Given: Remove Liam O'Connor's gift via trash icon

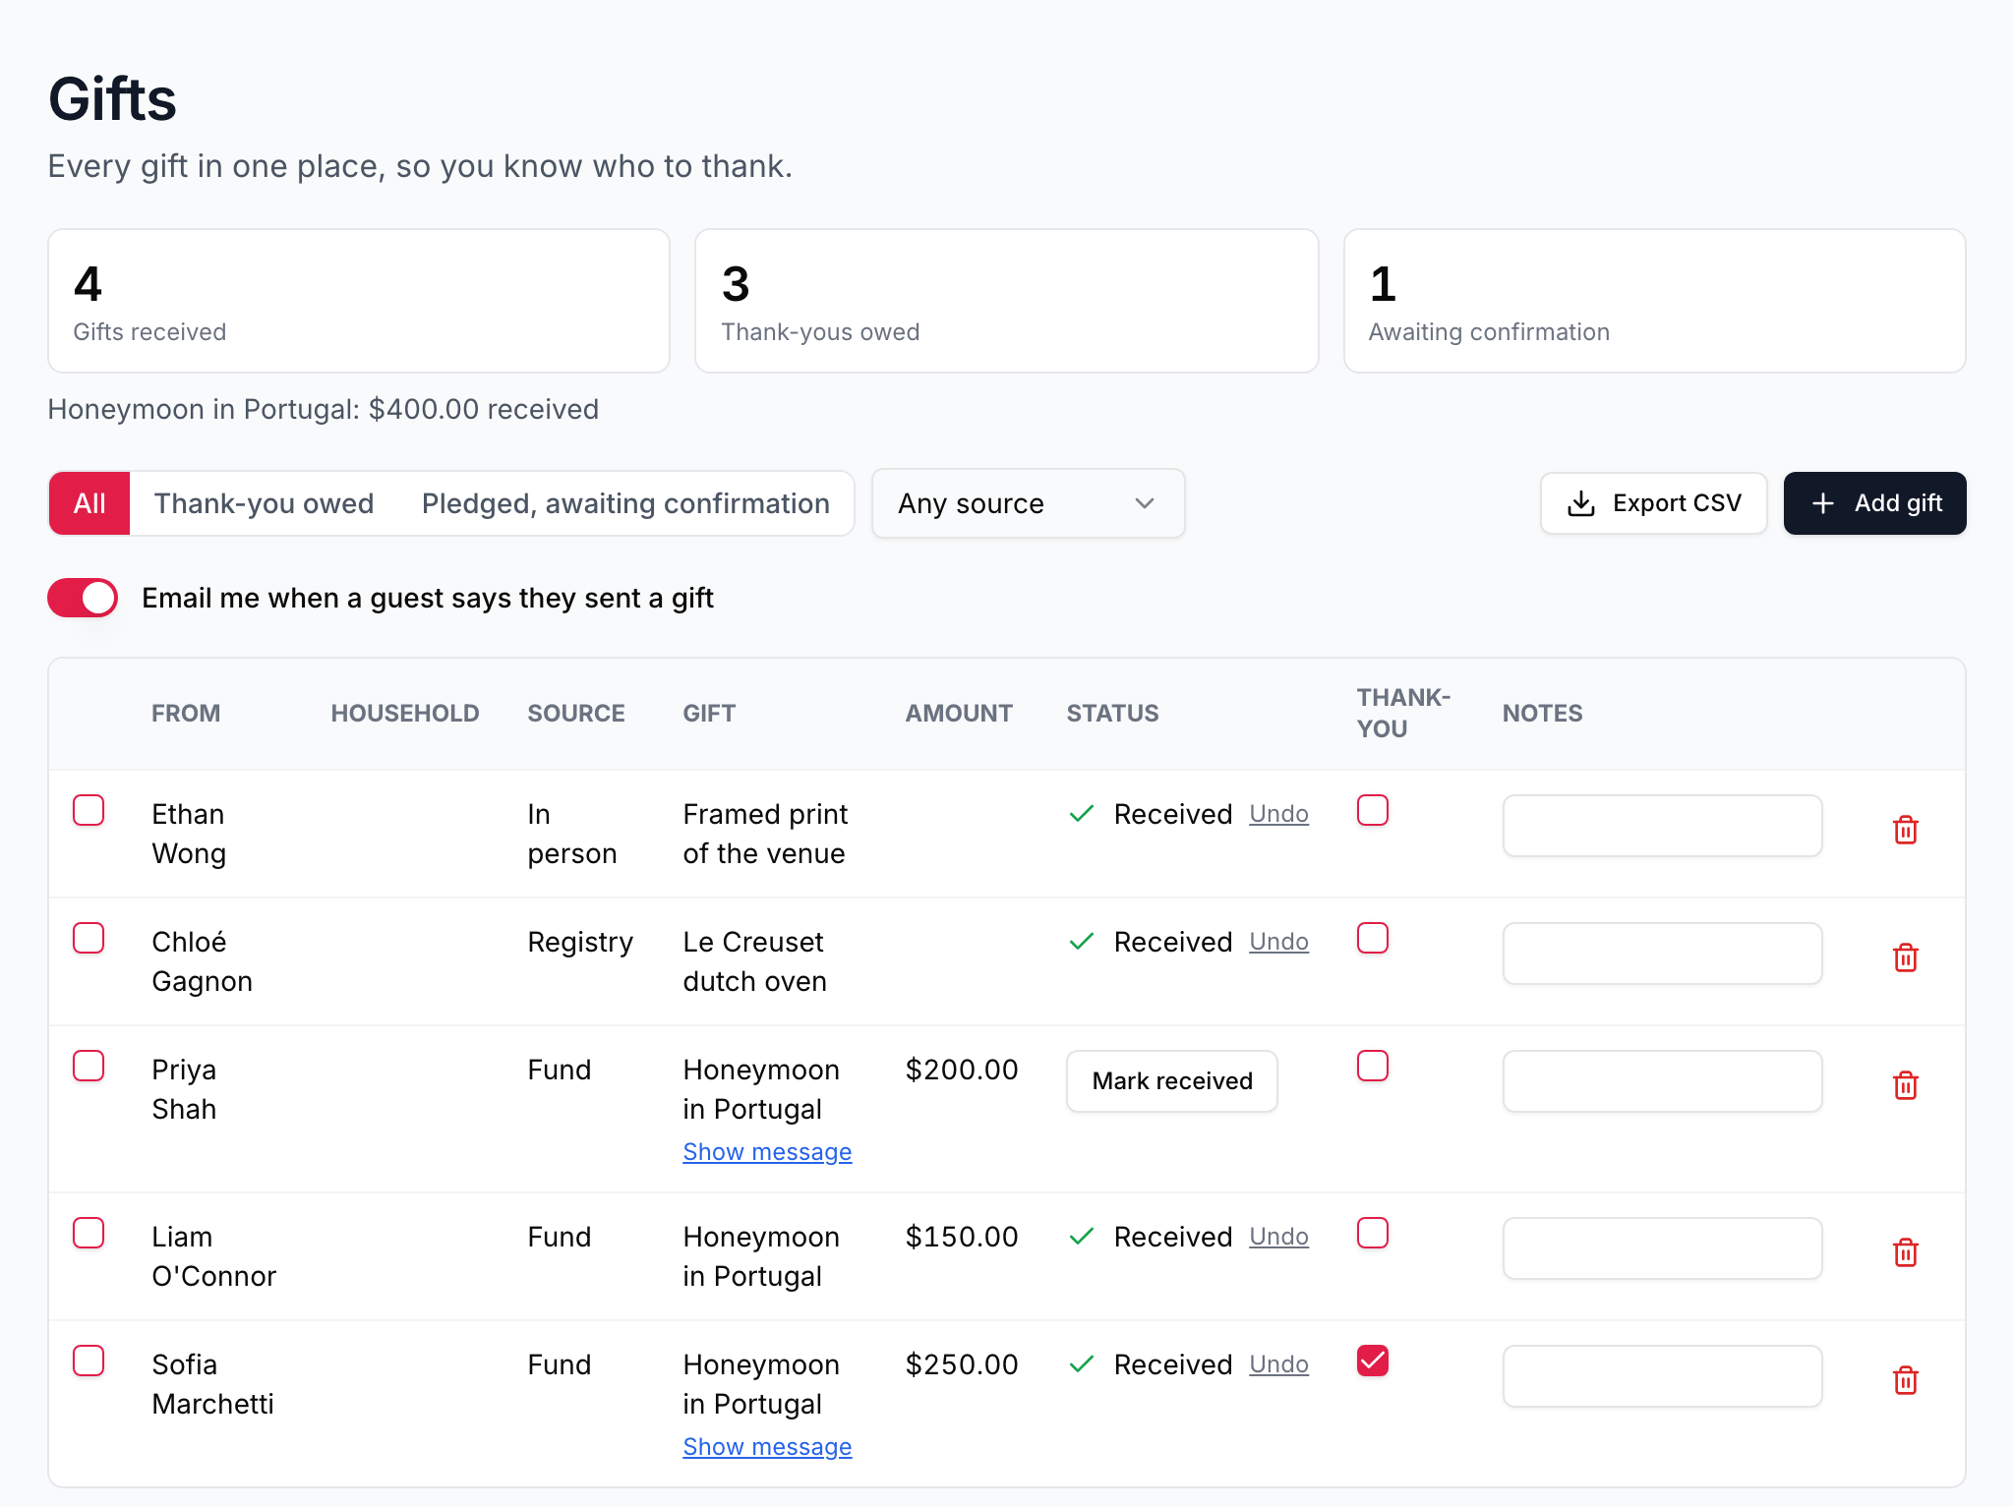Looking at the screenshot, I should [1905, 1252].
